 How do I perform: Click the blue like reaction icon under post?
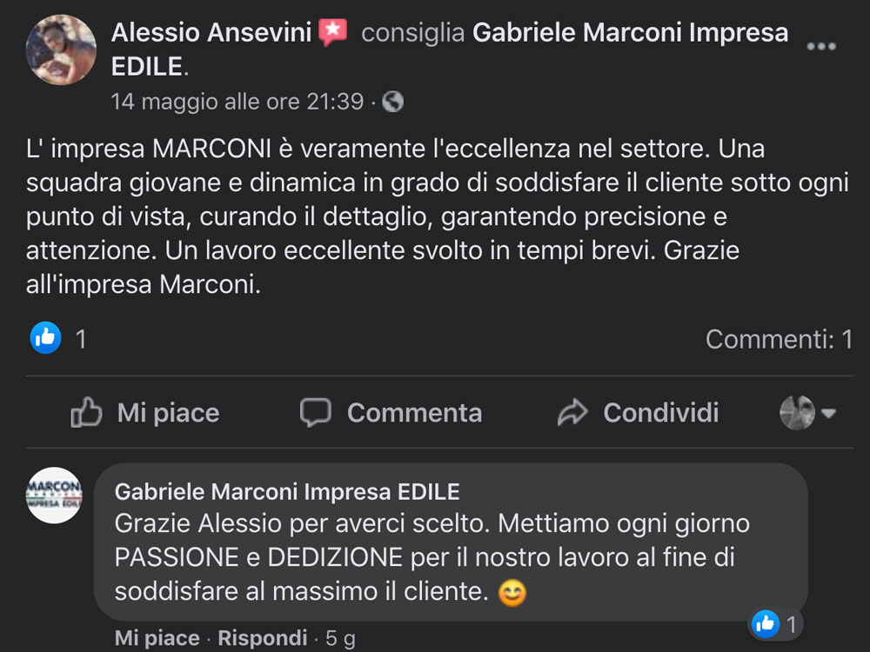tap(45, 337)
